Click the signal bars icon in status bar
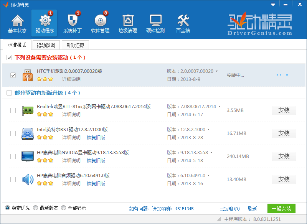 coord(219,219)
